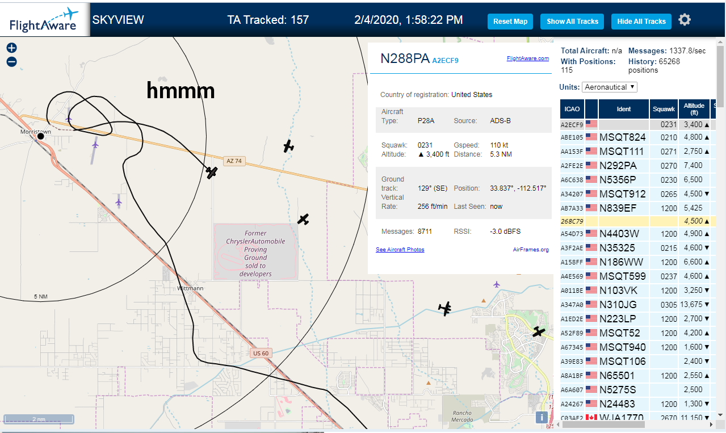Click US flag in N24483 row
726x433 pixels.
(x=591, y=404)
